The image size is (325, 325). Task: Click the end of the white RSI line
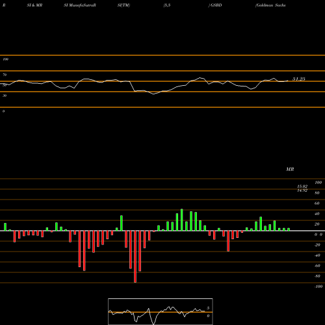pos(288,81)
